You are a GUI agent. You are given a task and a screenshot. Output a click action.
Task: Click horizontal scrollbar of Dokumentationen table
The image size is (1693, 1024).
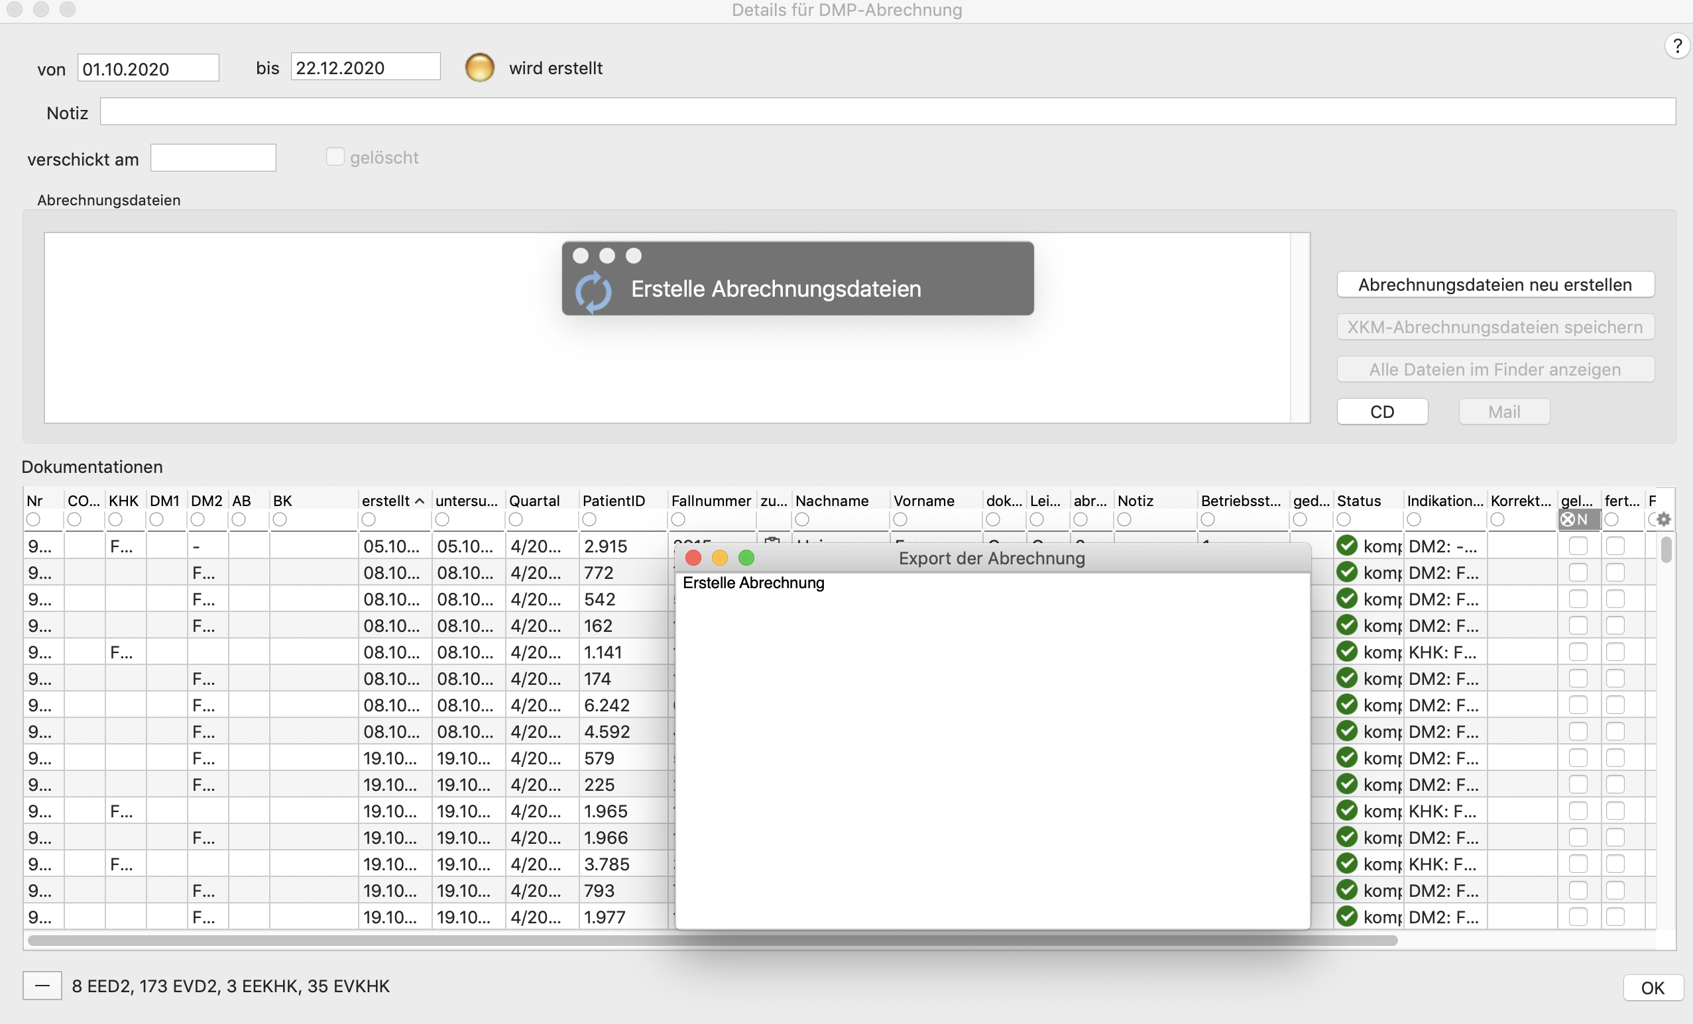[713, 941]
